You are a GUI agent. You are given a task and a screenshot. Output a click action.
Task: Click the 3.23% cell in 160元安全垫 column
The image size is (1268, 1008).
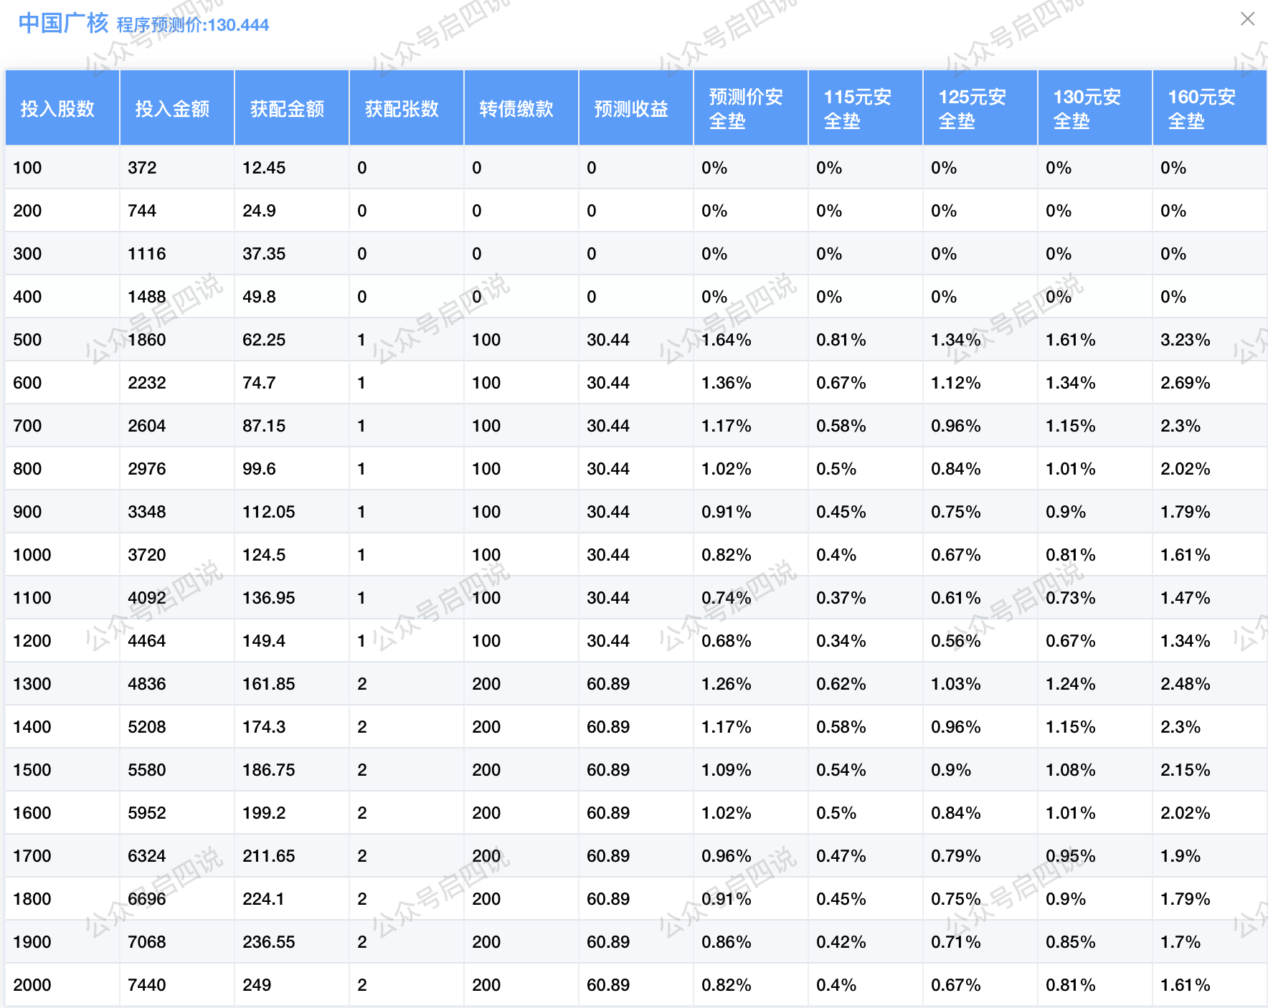[x=1186, y=340]
